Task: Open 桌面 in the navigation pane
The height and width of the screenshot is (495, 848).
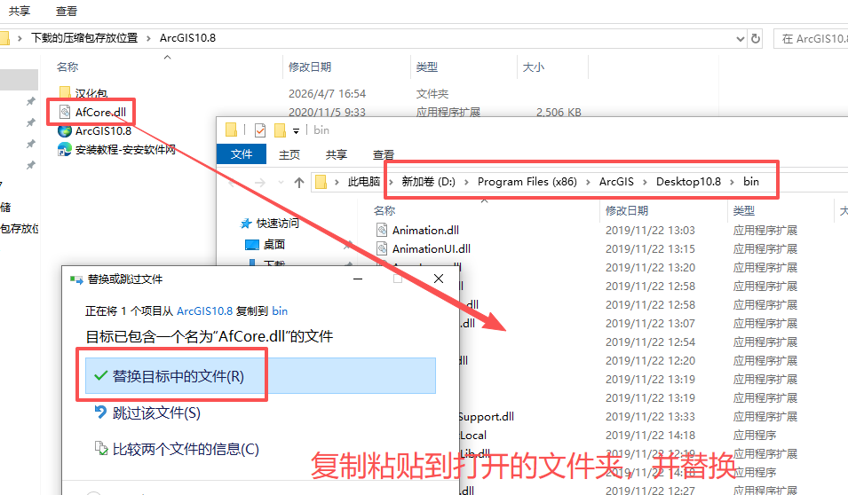Action: (265, 244)
